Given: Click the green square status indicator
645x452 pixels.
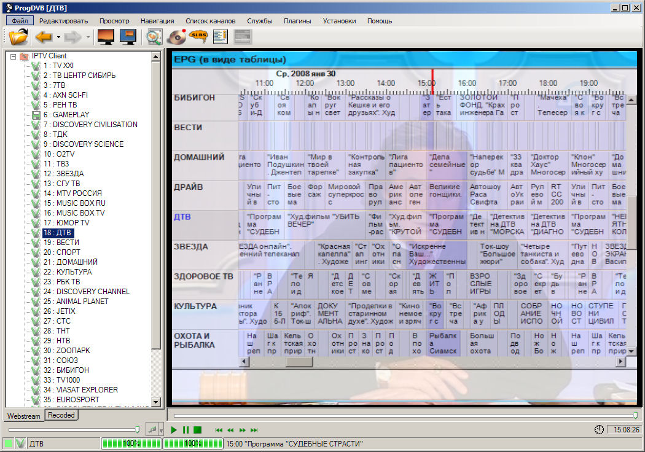Looking at the screenshot, I should coord(8,443).
